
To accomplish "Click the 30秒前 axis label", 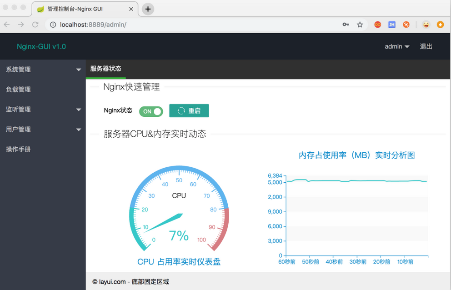I will (x=358, y=262).
